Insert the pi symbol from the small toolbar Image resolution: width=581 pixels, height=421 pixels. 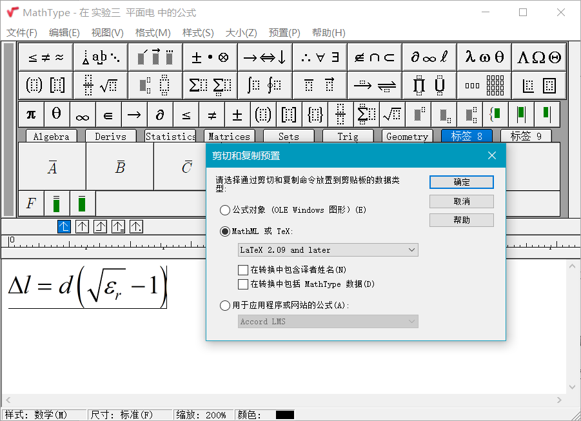tap(30, 113)
